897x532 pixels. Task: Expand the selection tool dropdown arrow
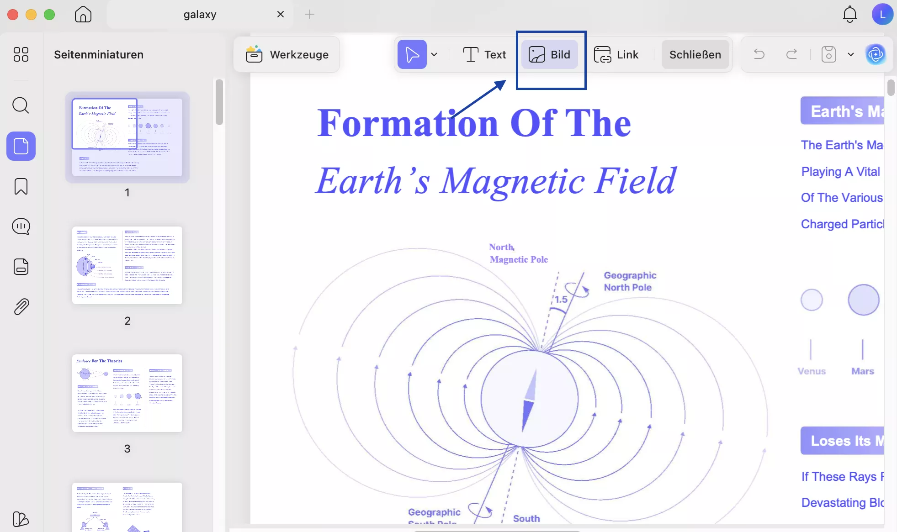[x=434, y=54]
